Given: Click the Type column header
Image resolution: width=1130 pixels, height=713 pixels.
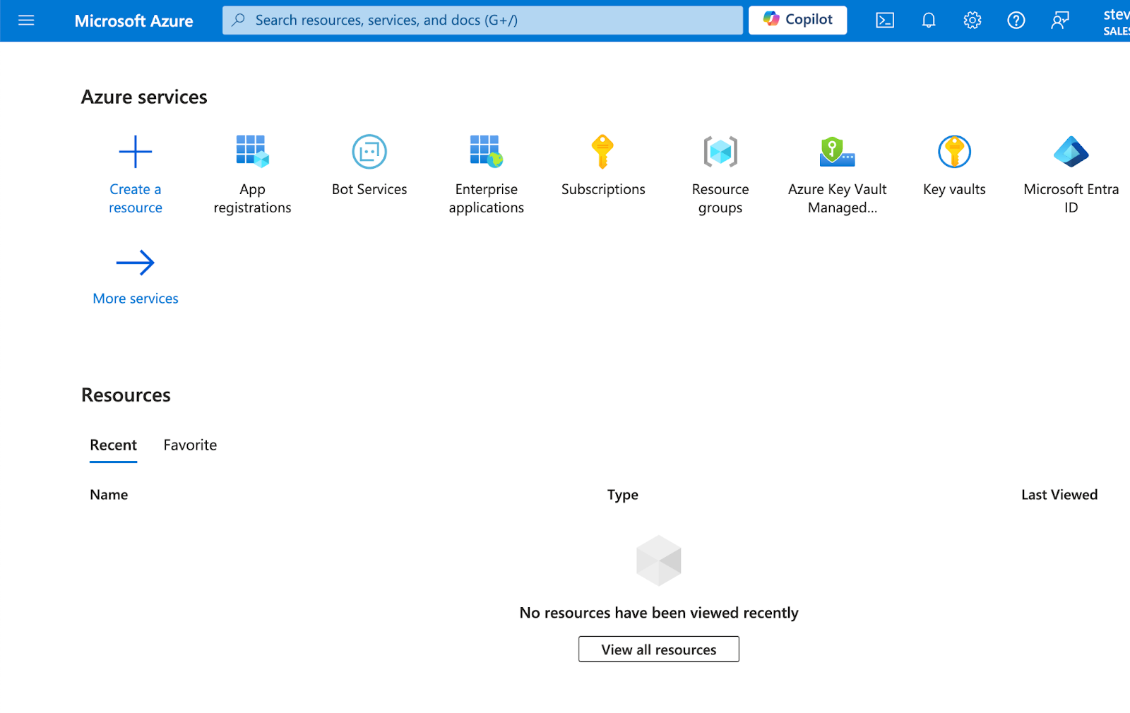Looking at the screenshot, I should coord(622,495).
